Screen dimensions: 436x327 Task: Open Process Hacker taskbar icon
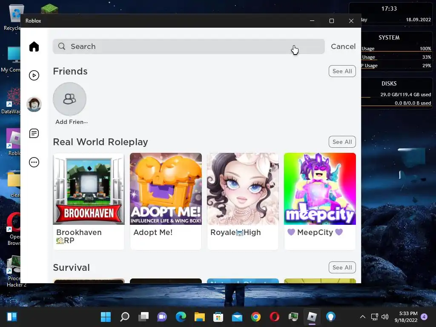[x=293, y=317]
